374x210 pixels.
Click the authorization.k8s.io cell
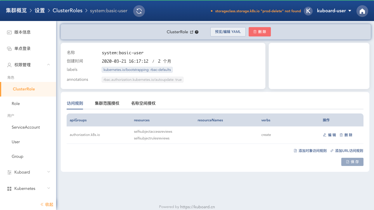coord(85,135)
